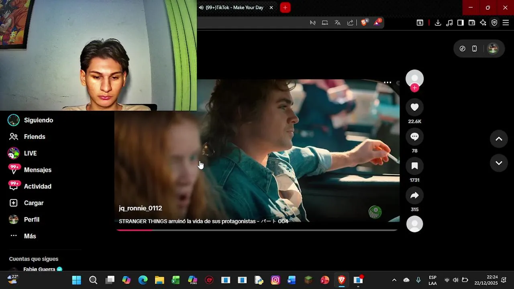Image resolution: width=514 pixels, height=289 pixels.
Task: Click the STRANGER THINGS video caption text
Action: click(x=203, y=221)
